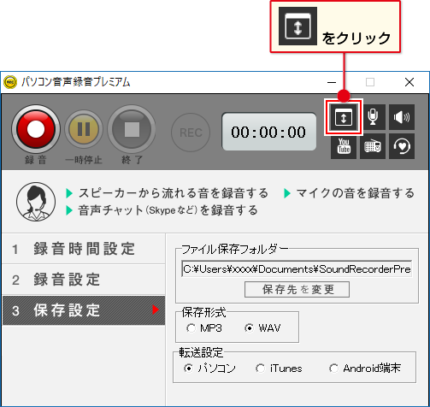Open the microphone settings icon
Viewport: 430px width, 407px height.
pos(373,117)
